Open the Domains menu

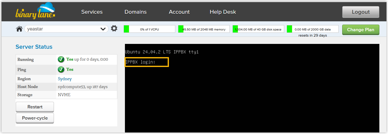[x=135, y=12]
